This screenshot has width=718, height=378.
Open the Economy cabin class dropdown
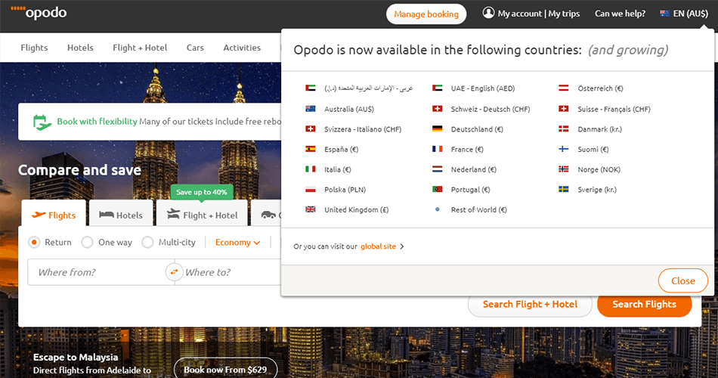tap(237, 243)
